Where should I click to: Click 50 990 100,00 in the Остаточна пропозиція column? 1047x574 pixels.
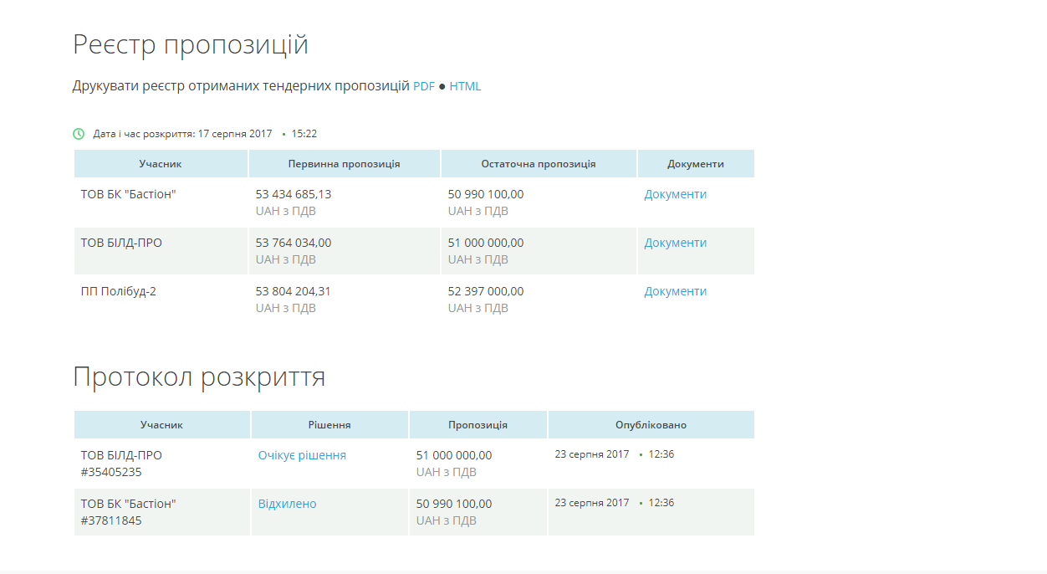point(486,194)
